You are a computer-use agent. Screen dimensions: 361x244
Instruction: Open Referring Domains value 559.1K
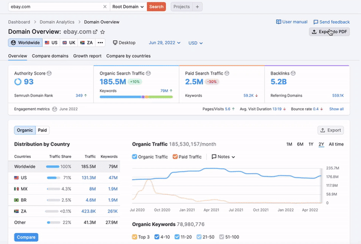tap(338, 96)
